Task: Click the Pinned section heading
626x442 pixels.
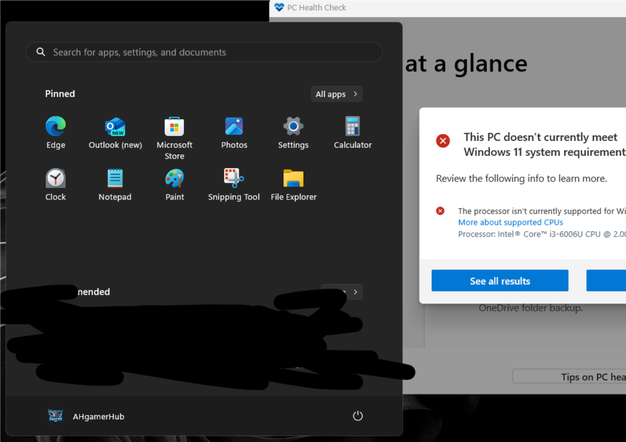Action: 60,94
